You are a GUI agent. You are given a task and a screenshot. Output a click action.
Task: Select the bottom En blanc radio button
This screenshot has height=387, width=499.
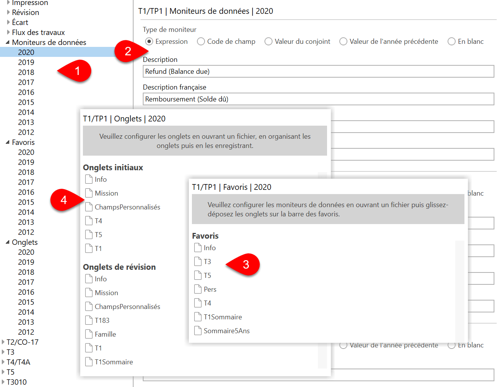pyautogui.click(x=451, y=345)
